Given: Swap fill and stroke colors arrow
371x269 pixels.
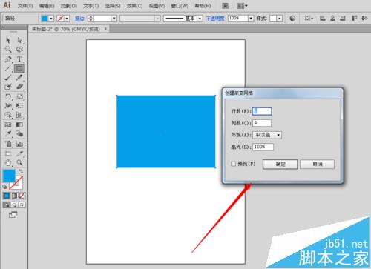Looking at the screenshot, I should tap(21, 171).
